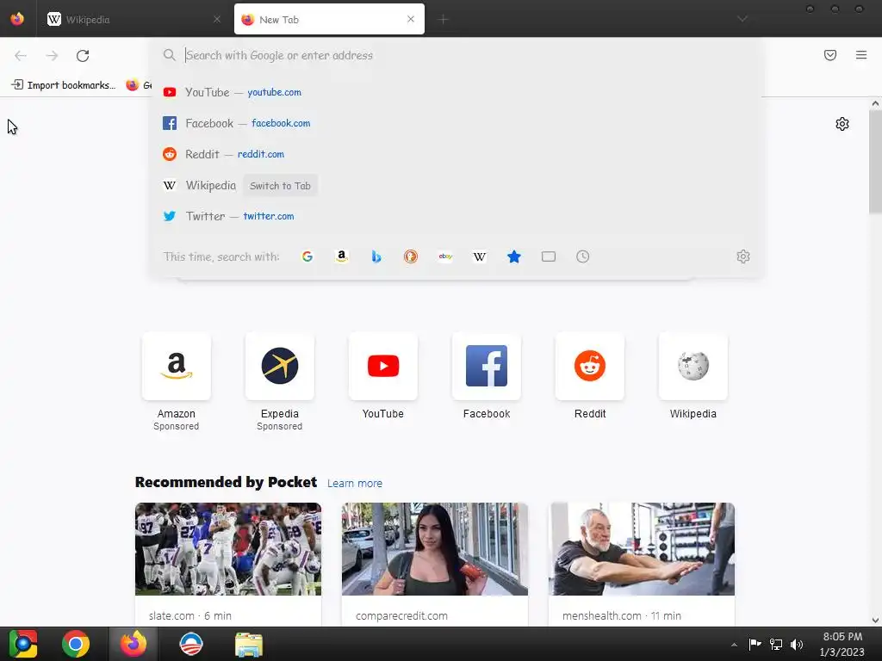Screen dimensions: 882x661
Task: Open the slate.com football story card
Action: (227, 565)
